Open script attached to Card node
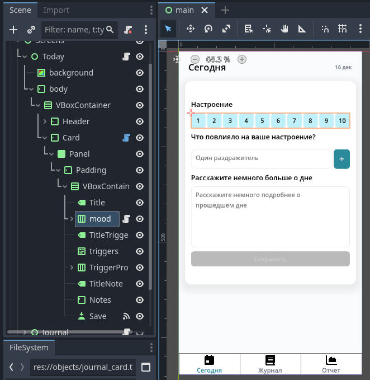Screen dimensions: 370x380 [126, 138]
